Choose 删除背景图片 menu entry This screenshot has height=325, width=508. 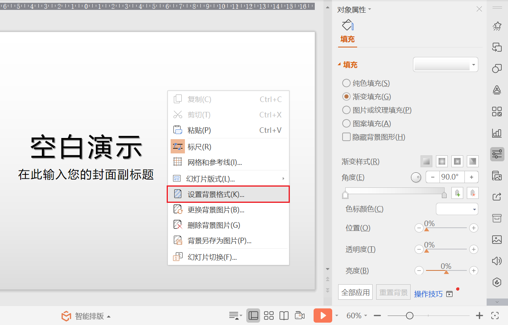[228, 225]
